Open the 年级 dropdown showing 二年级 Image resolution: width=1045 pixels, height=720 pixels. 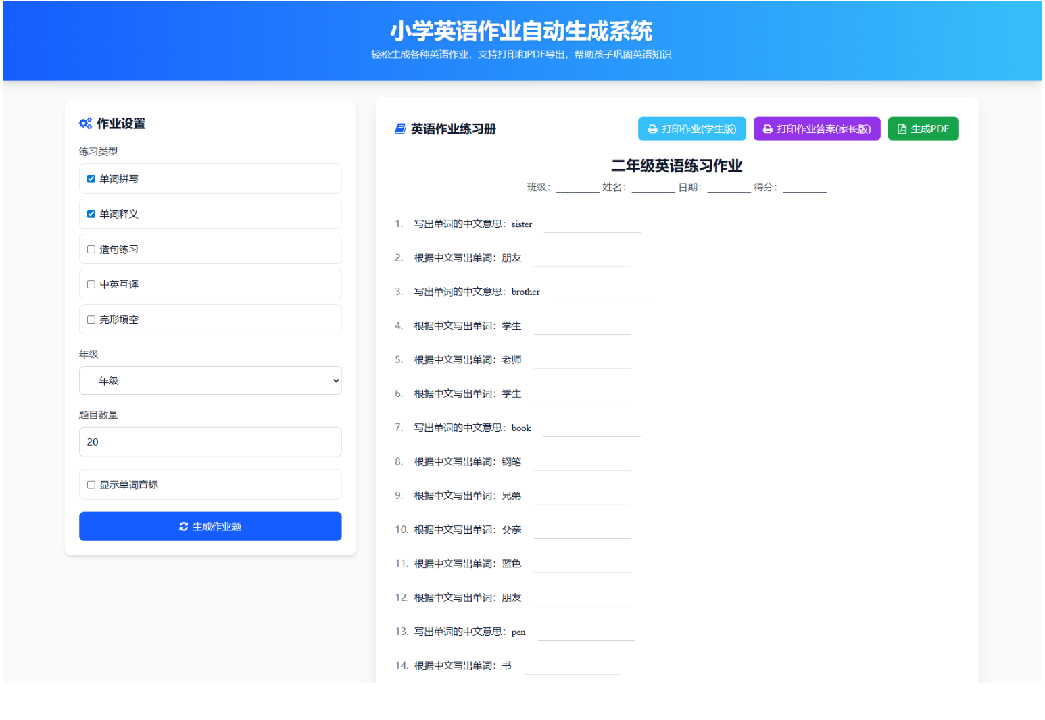coord(210,380)
